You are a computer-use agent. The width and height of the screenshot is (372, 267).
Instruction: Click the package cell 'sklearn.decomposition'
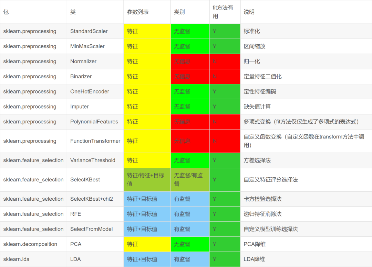point(33,244)
